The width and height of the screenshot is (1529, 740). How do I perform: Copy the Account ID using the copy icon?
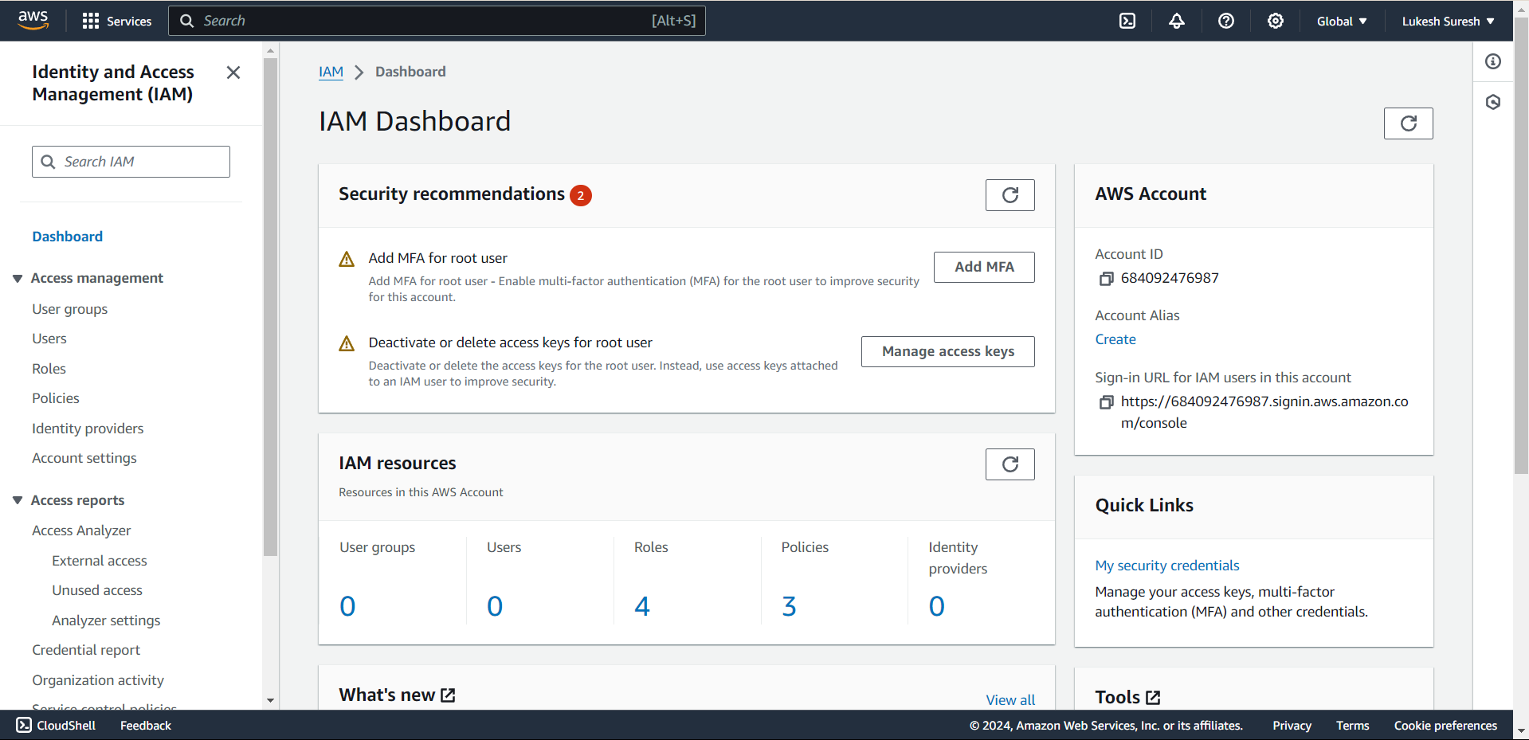point(1106,278)
